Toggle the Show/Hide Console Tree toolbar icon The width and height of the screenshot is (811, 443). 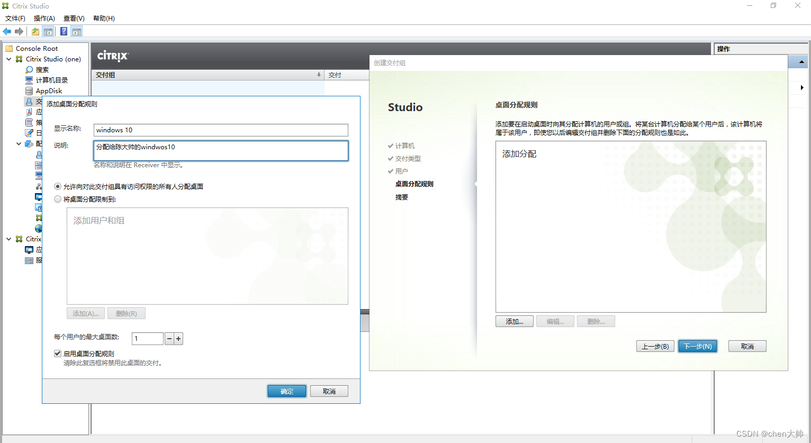pyautogui.click(x=48, y=32)
